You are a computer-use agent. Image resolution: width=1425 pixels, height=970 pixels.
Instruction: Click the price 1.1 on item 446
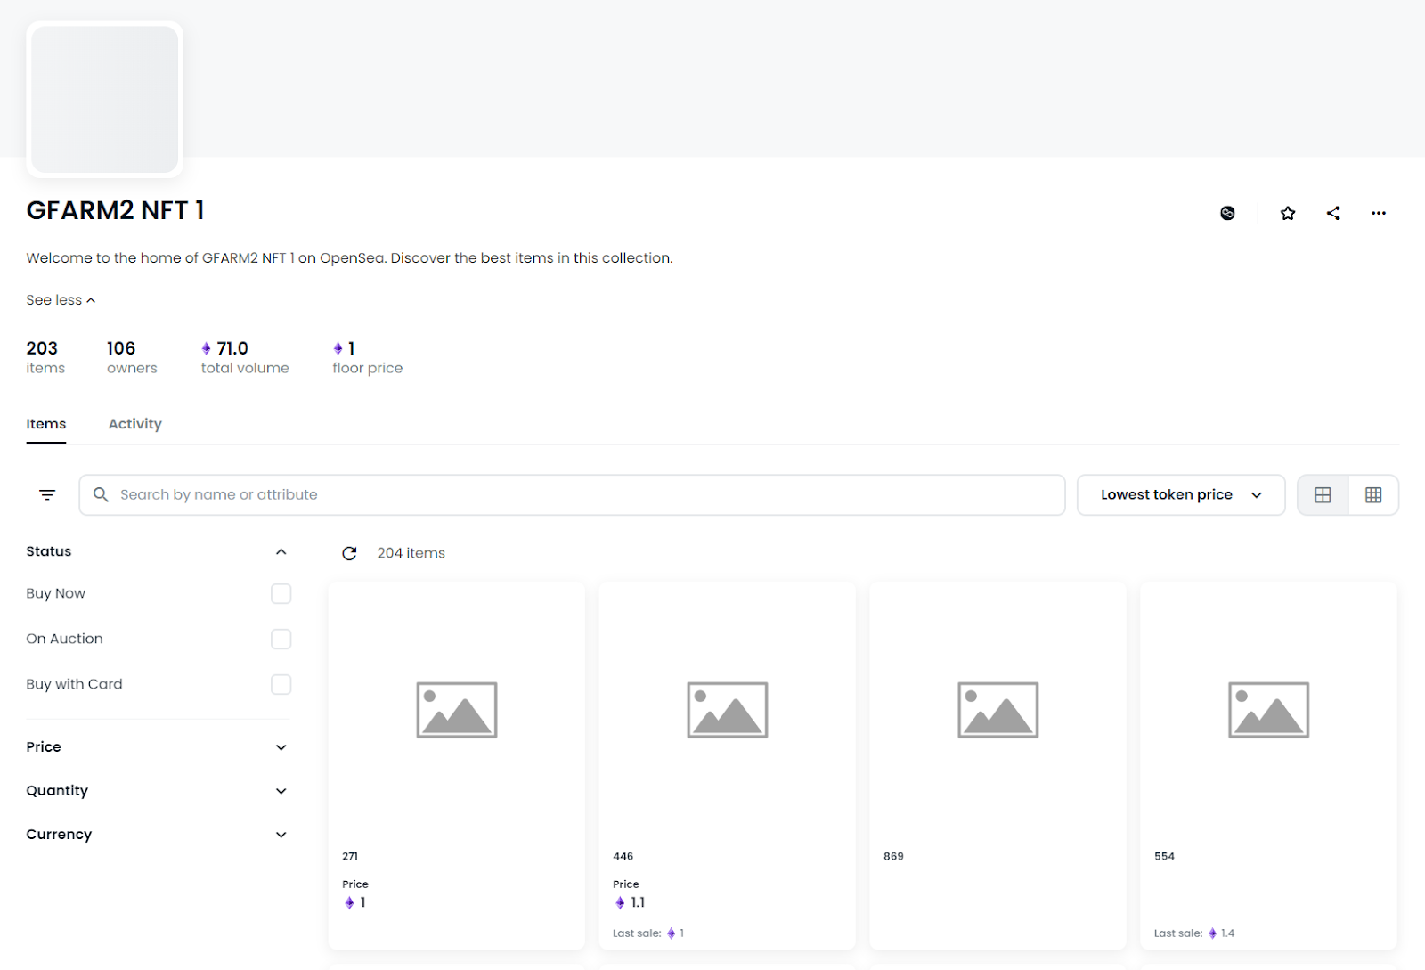tap(629, 902)
